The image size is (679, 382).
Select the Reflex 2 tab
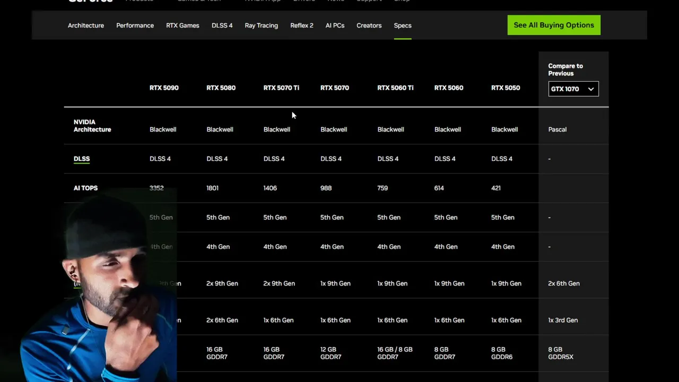[x=301, y=25]
